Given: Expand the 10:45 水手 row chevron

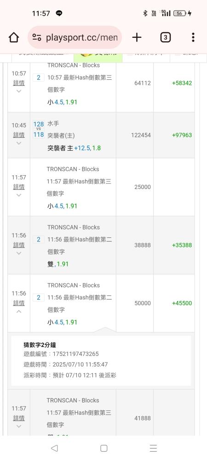Looking at the screenshot, I should (19, 143).
